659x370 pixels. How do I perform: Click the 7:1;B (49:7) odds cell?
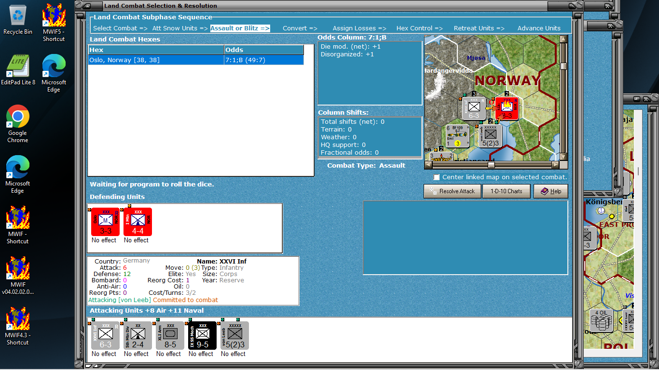click(264, 60)
